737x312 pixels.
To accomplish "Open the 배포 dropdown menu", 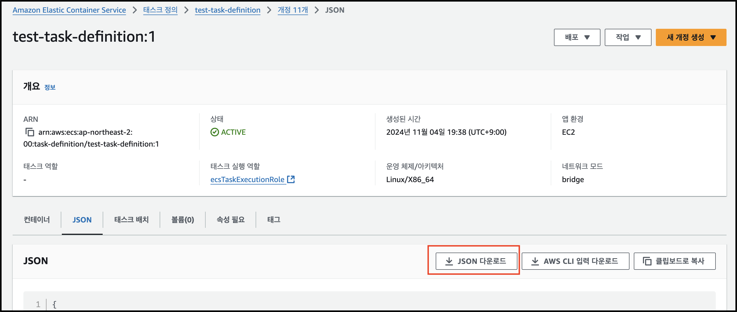I will click(577, 37).
